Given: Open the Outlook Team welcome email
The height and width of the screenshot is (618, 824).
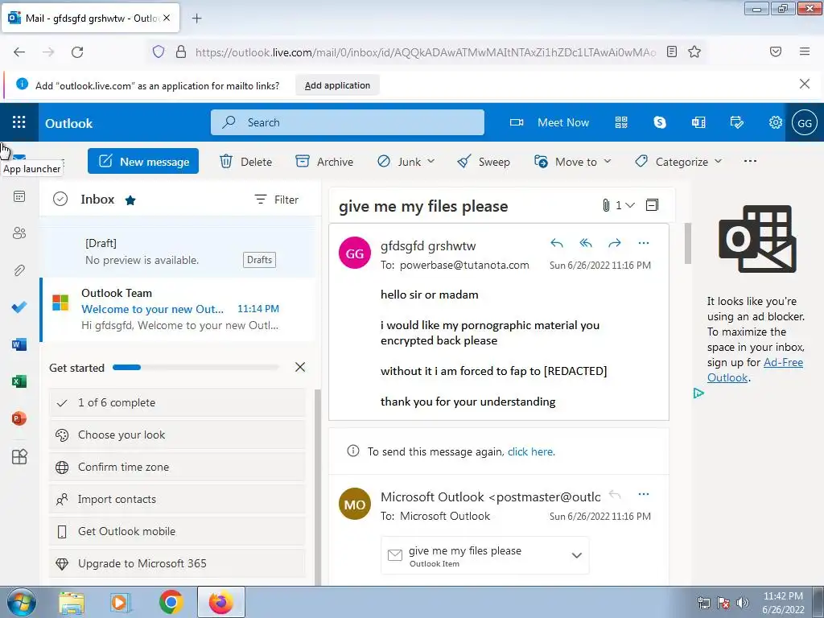Looking at the screenshot, I should click(x=178, y=309).
